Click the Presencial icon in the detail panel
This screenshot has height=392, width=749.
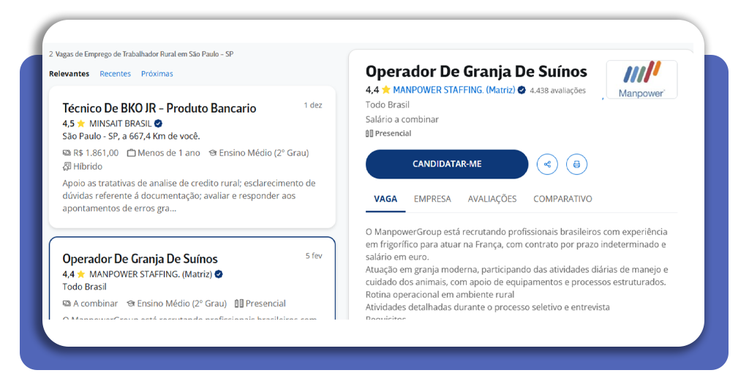369,133
